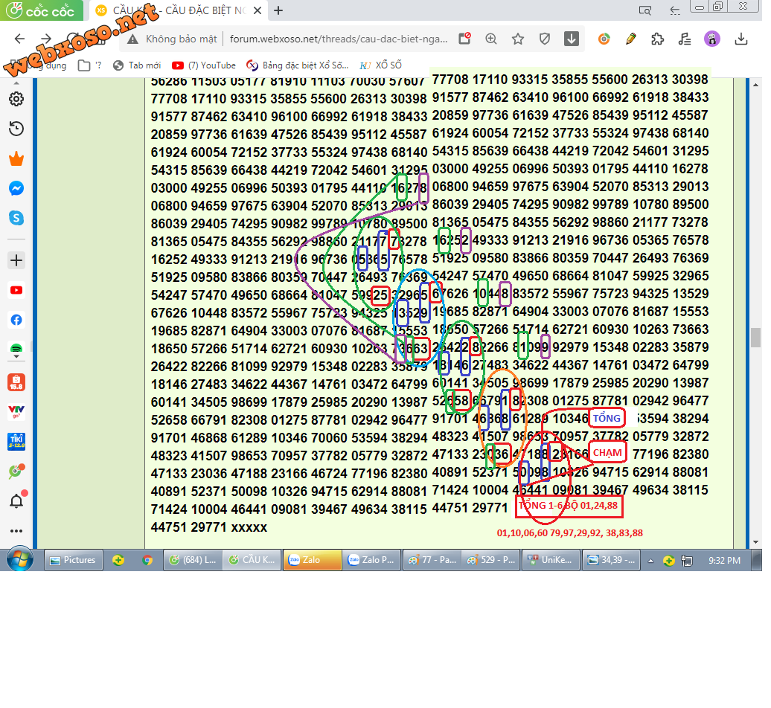Click the download arrow in address bar
This screenshot has width=771, height=708.
(572, 39)
